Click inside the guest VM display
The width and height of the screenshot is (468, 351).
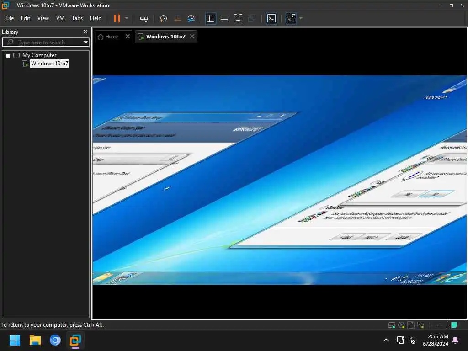point(279,180)
